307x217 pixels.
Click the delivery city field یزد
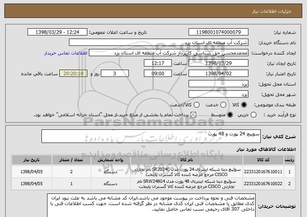(218, 94)
